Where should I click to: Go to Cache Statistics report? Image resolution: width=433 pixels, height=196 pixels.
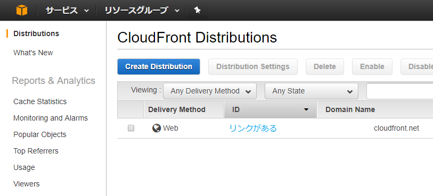click(40, 101)
